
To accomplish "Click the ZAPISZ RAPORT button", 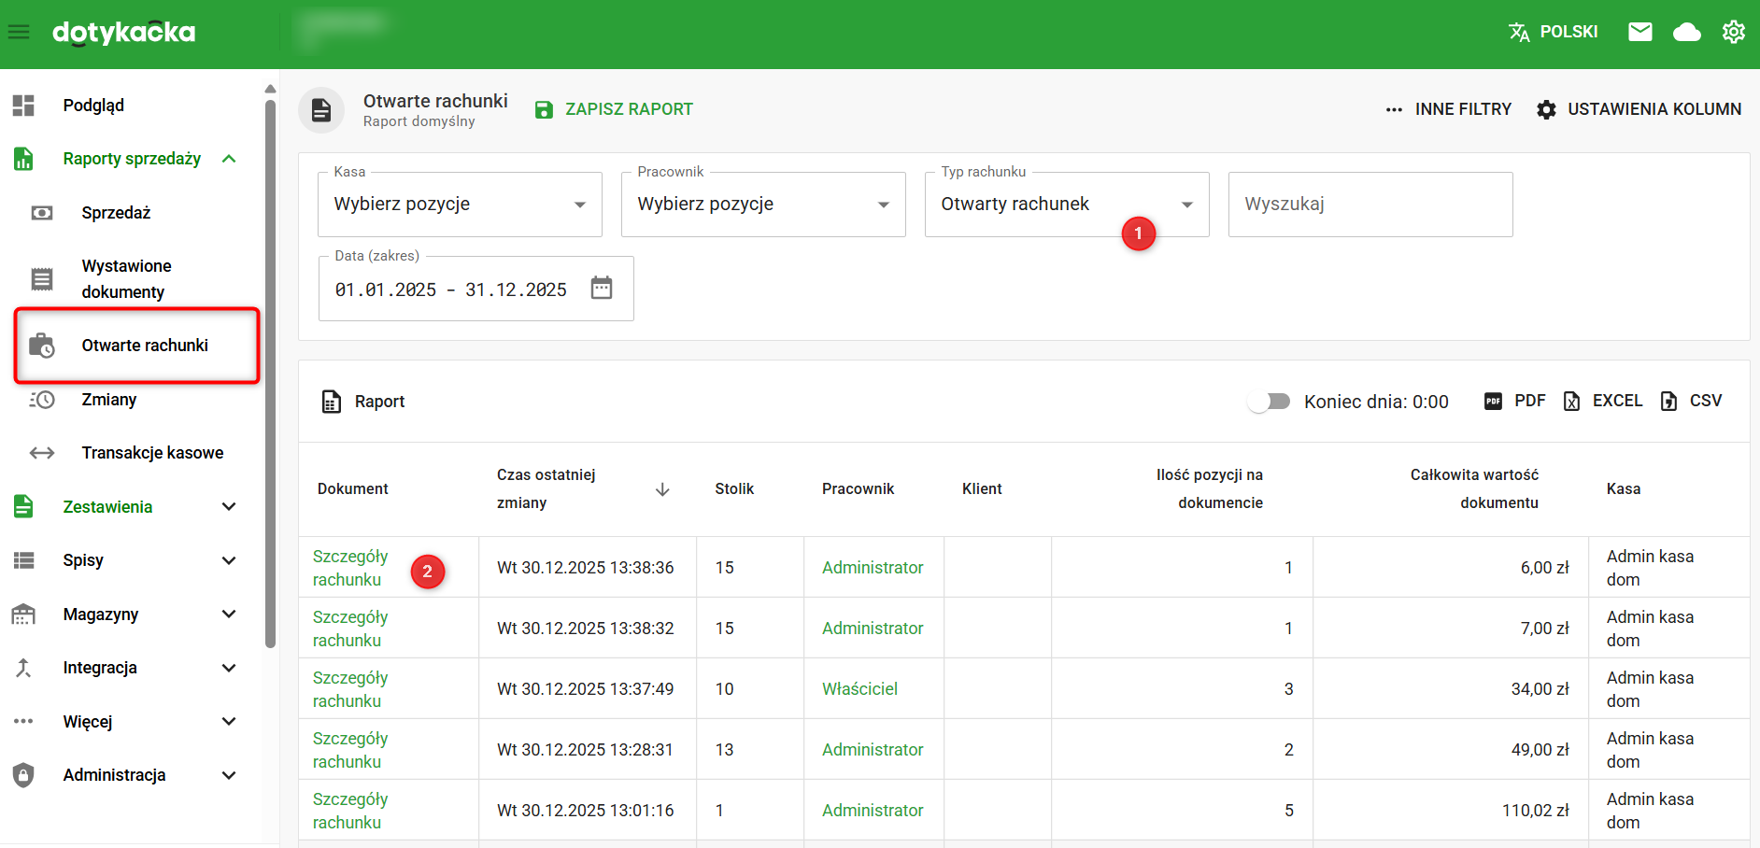I will pos(614,109).
